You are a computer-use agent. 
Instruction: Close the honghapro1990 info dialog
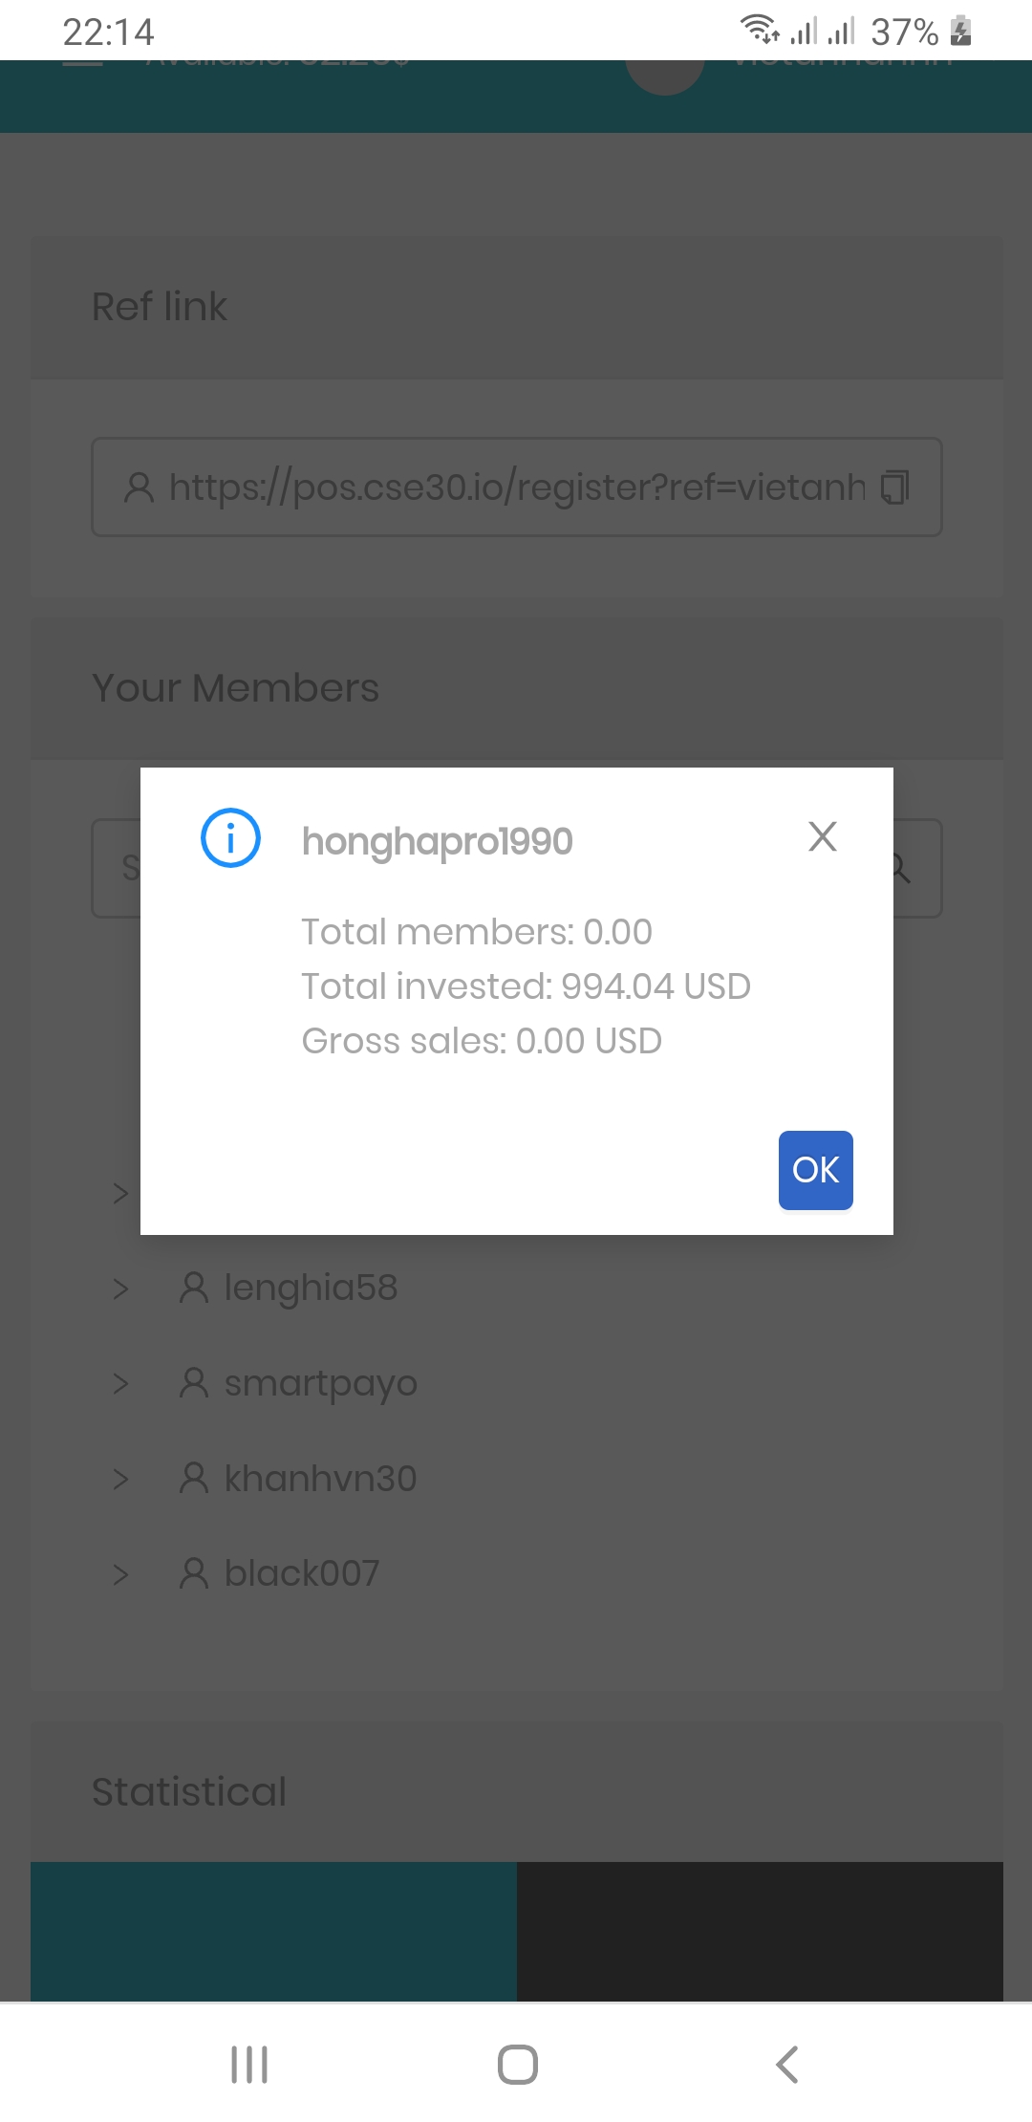[x=822, y=837]
